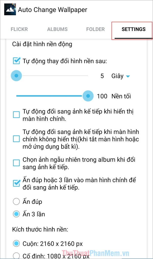Enable next image when home screen hidden

16,139
